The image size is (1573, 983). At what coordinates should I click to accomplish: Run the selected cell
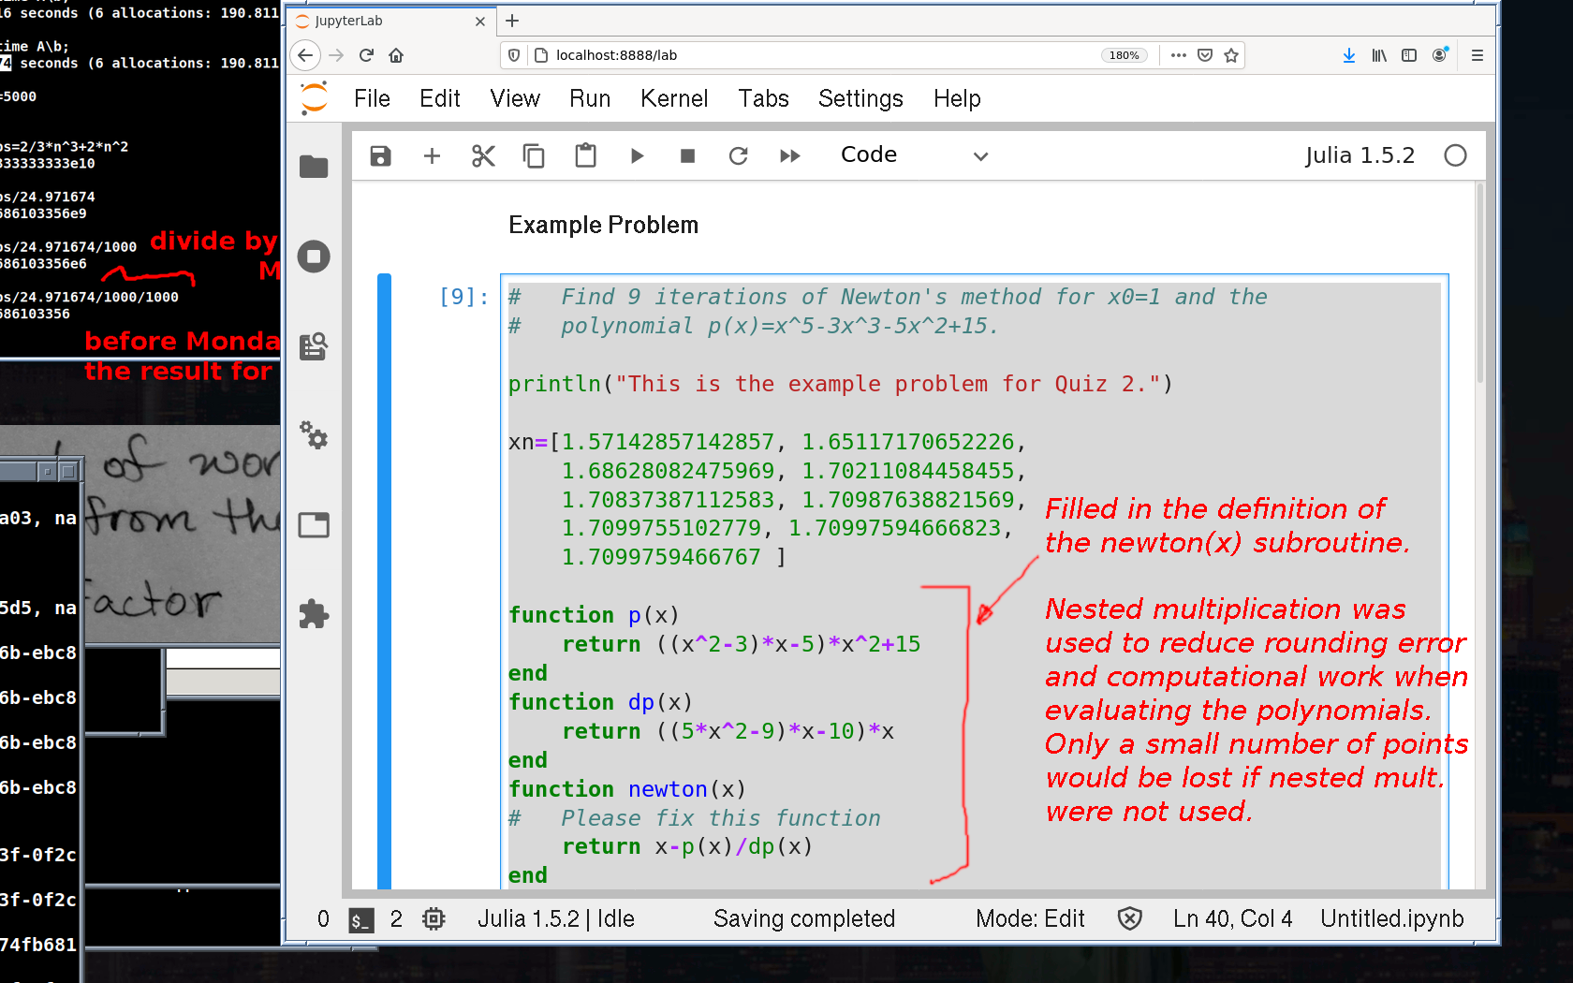637,155
